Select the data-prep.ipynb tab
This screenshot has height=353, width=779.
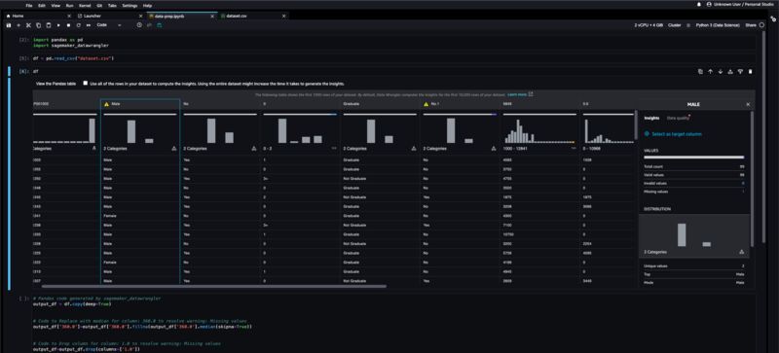click(x=181, y=16)
